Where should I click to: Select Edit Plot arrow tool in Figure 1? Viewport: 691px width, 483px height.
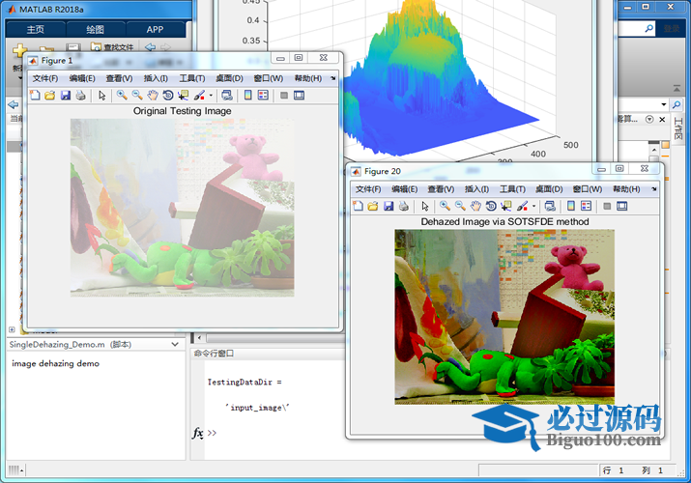pyautogui.click(x=102, y=95)
